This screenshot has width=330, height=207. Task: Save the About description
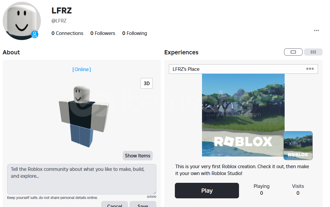tap(143, 205)
